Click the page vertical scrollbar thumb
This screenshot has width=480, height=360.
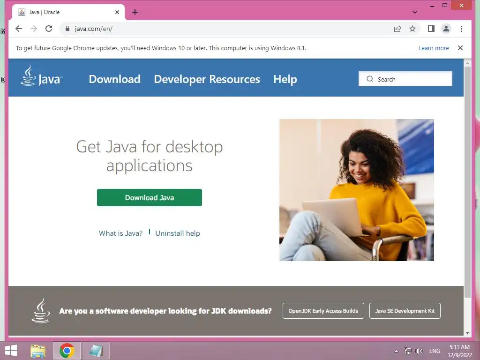click(467, 182)
